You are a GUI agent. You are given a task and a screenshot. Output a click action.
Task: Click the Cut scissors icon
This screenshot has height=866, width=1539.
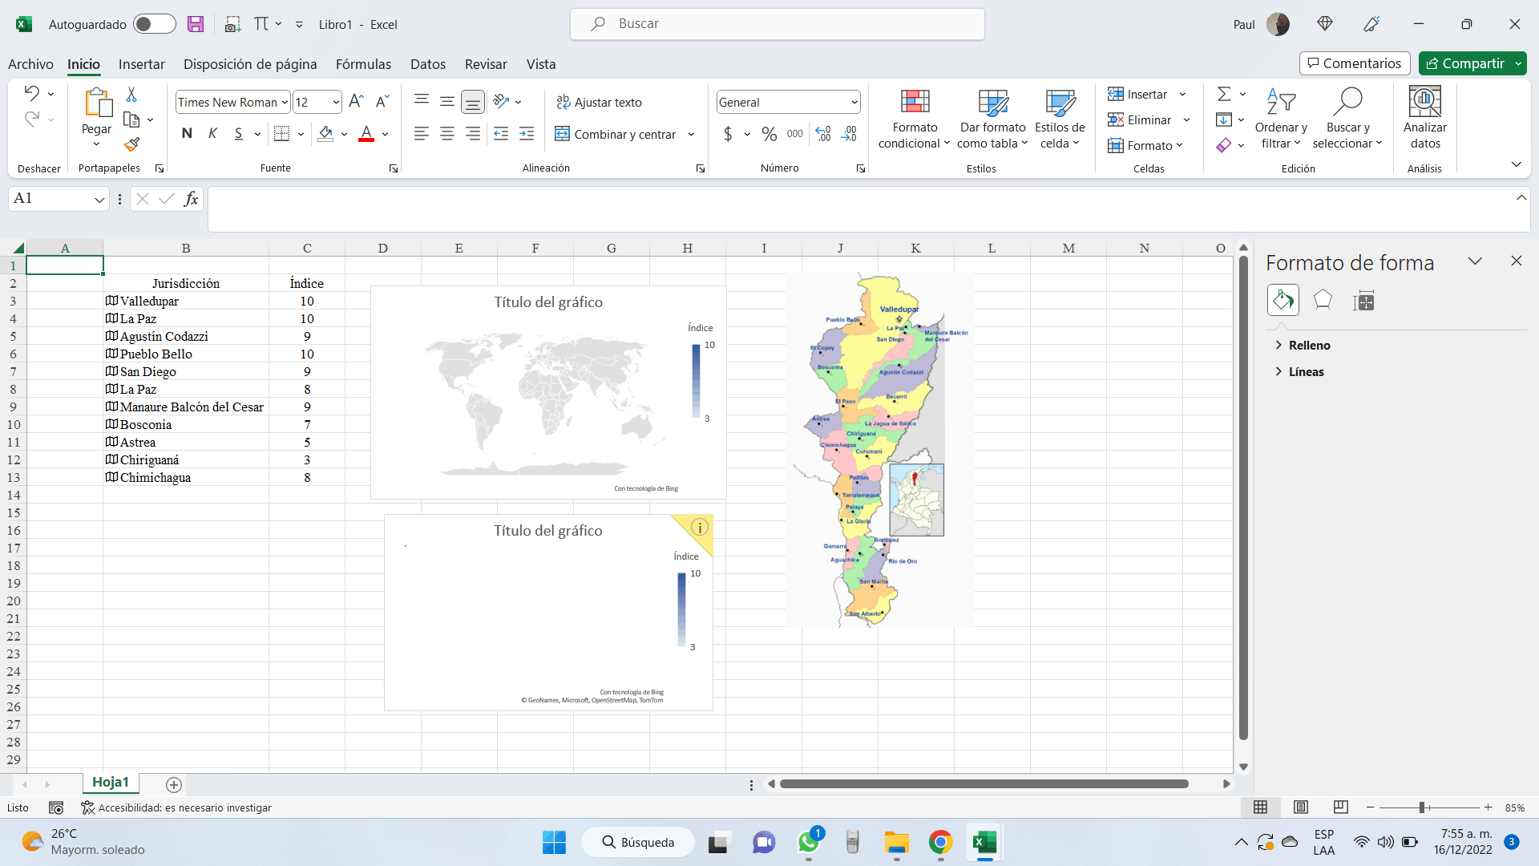click(x=131, y=95)
